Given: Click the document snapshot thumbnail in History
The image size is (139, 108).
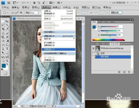Looking at the screenshot, I should pos(98,48).
